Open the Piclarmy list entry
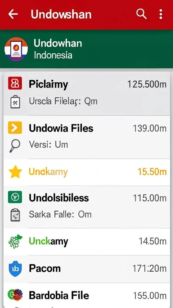Image resolution: width=173 pixels, height=308 pixels. [86, 94]
